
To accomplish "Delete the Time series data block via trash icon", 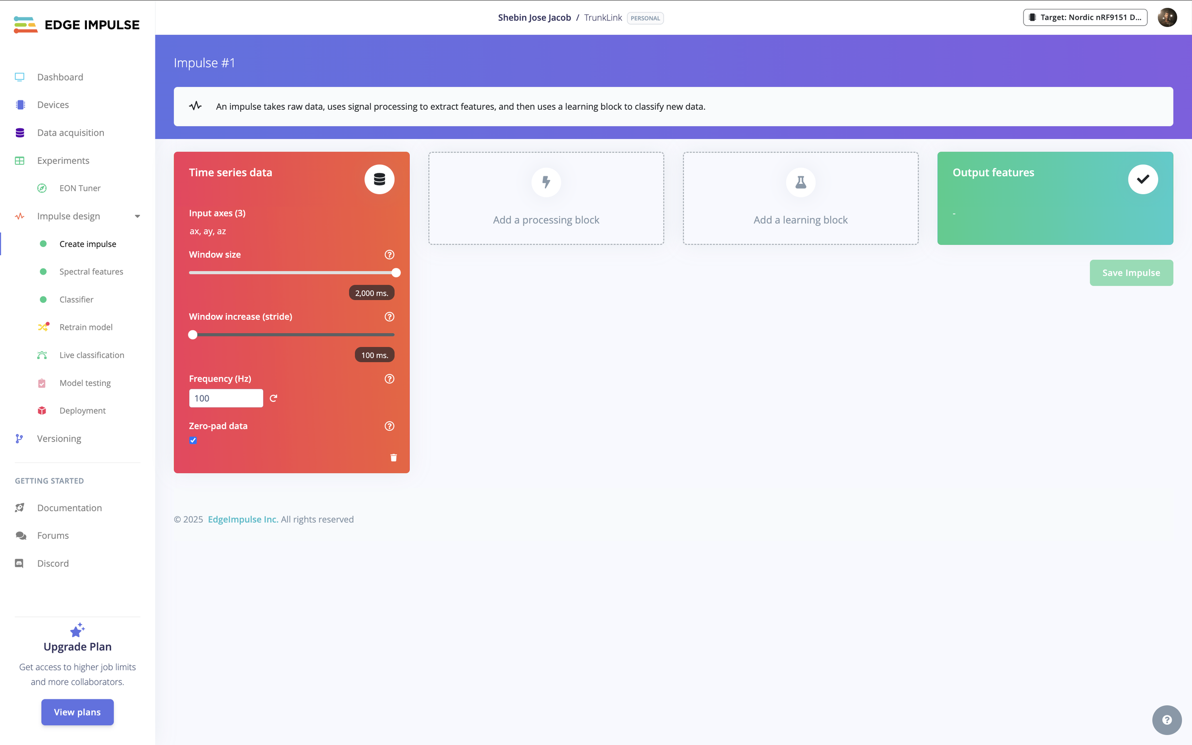I will [393, 457].
